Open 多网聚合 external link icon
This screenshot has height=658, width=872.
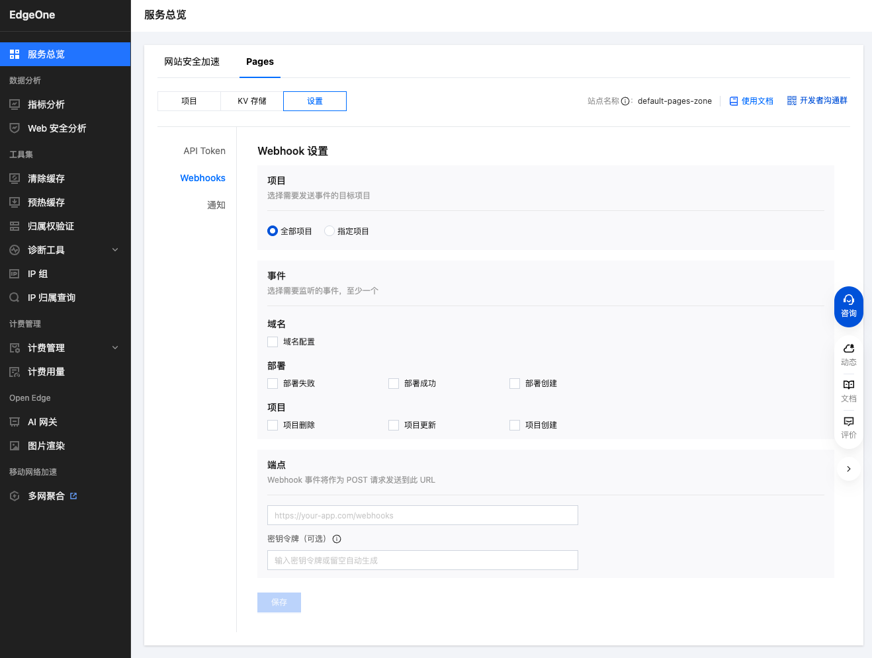coord(73,496)
